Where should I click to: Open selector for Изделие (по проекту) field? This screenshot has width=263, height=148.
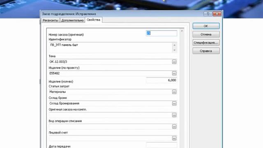pos(174,73)
